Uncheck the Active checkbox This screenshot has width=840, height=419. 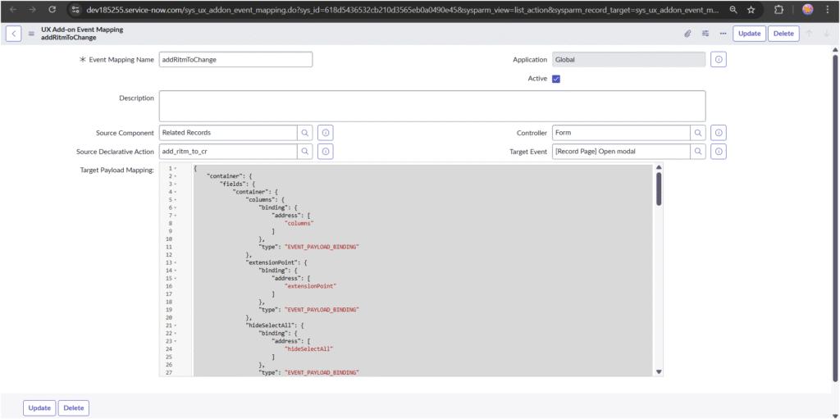(x=556, y=79)
